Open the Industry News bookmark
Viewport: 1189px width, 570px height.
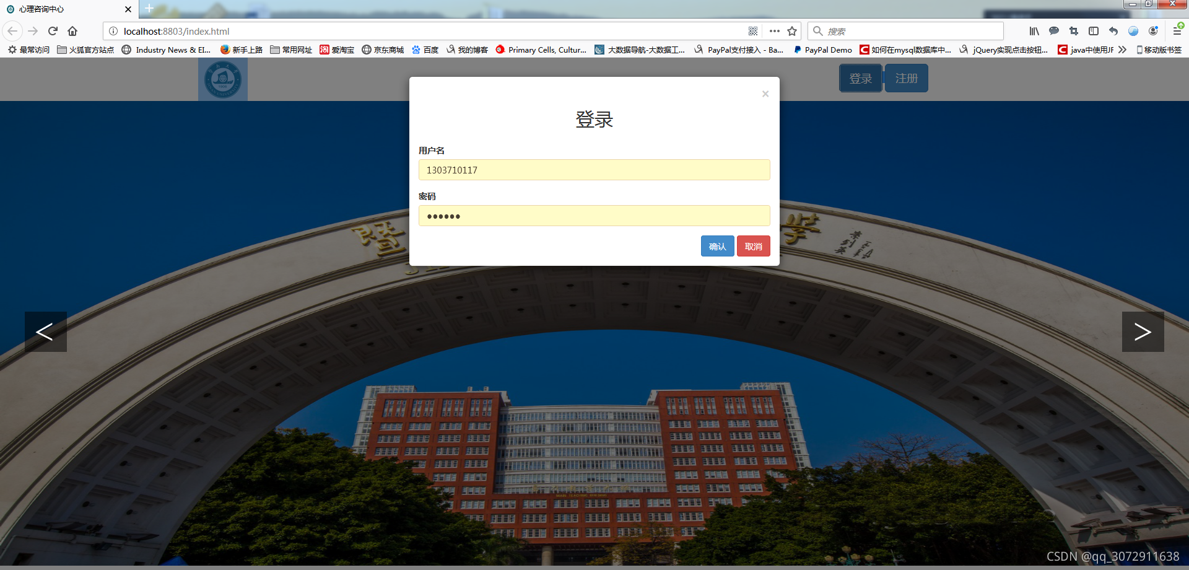coord(166,50)
